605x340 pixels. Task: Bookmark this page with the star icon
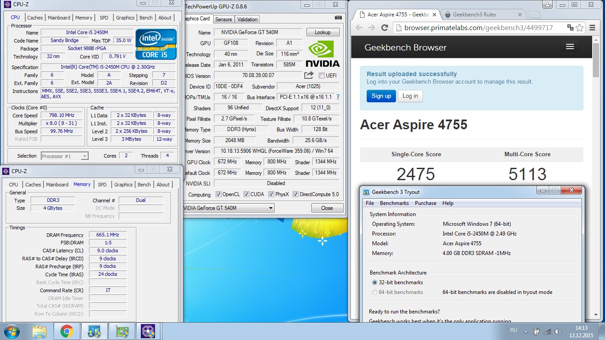pos(579,27)
